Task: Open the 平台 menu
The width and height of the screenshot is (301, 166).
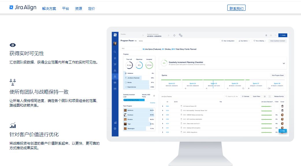Action: (66, 8)
